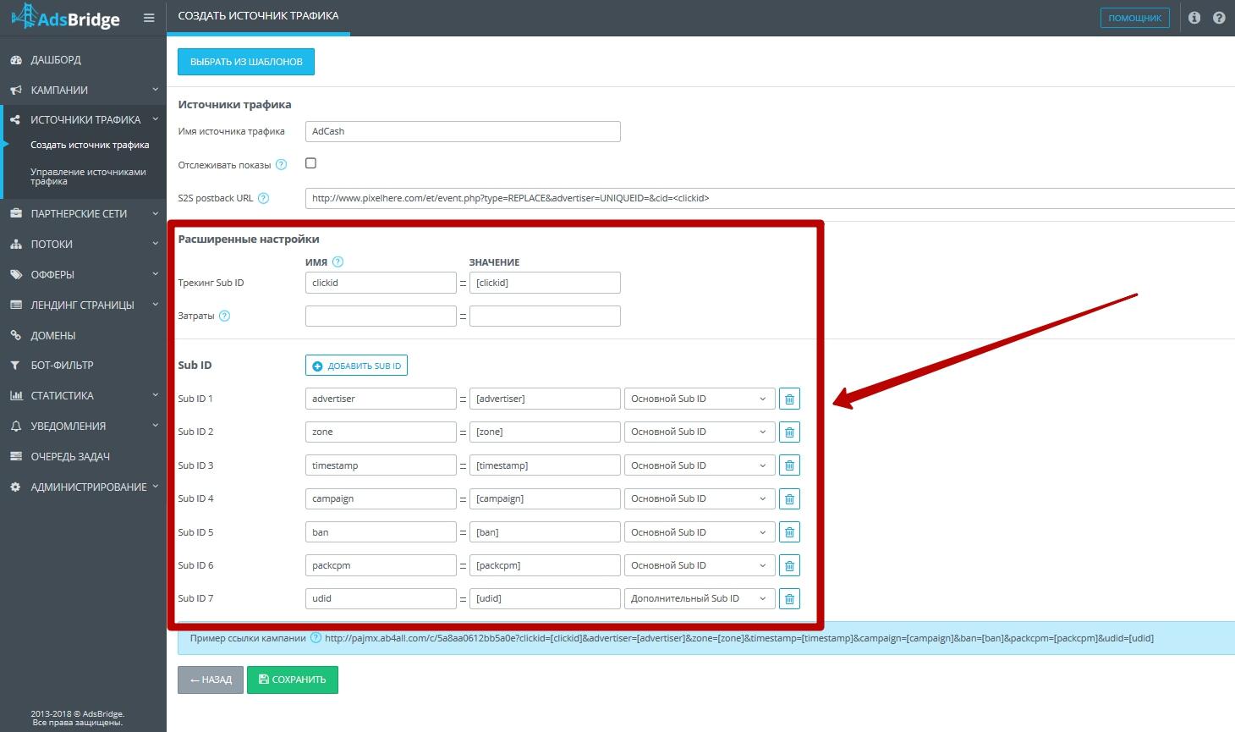
Task: Open Sub ID 6 type dropdown
Action: [x=700, y=565]
